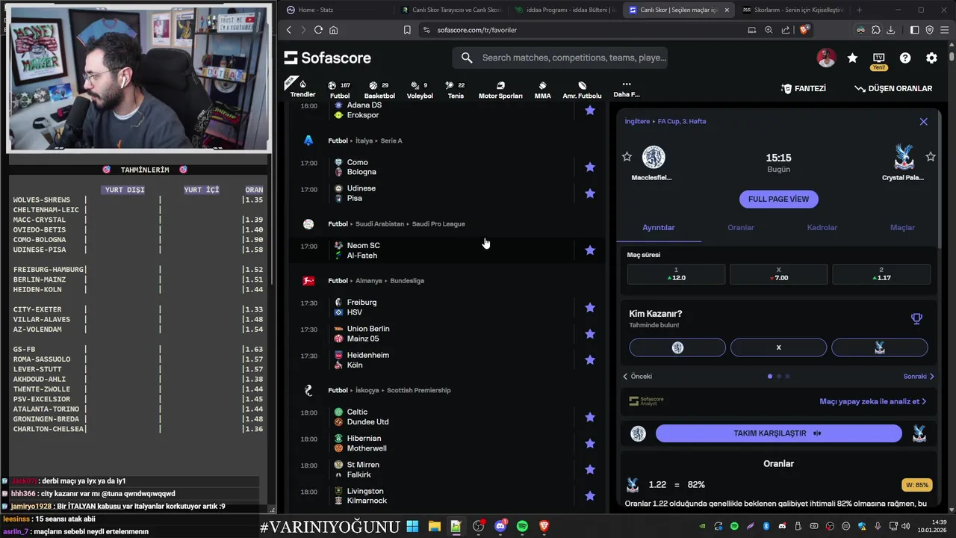Open Spotify from the taskbar

(522, 526)
